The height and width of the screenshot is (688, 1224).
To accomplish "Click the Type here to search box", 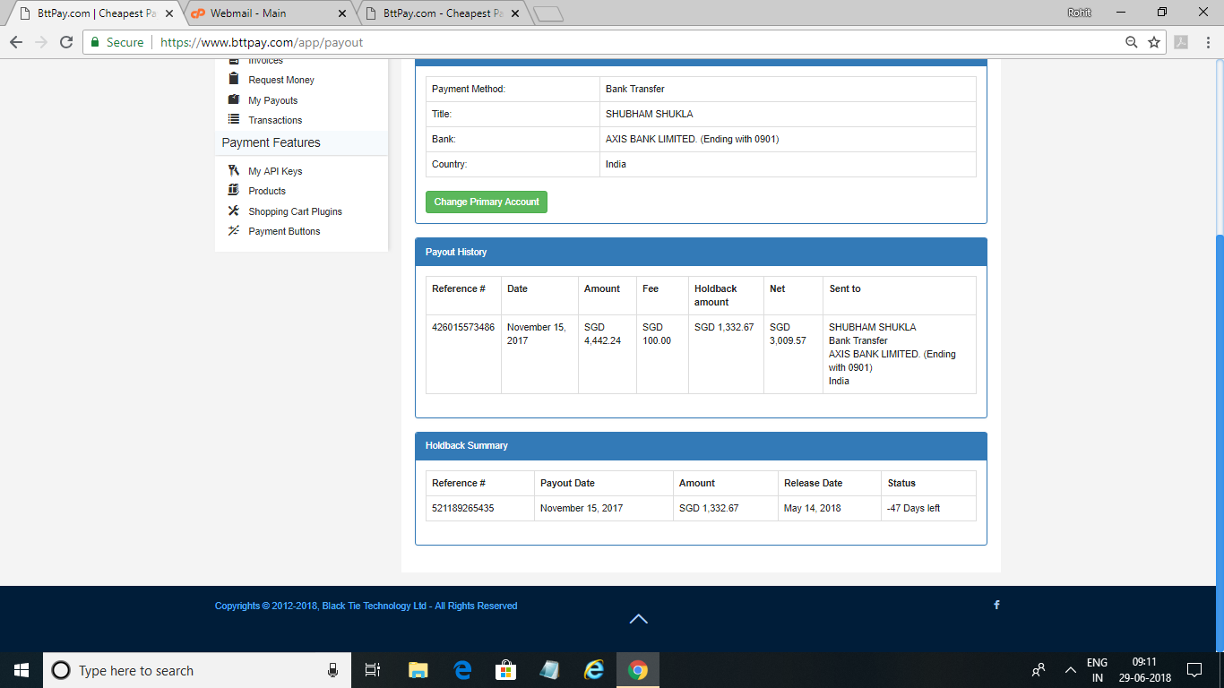I will point(195,670).
